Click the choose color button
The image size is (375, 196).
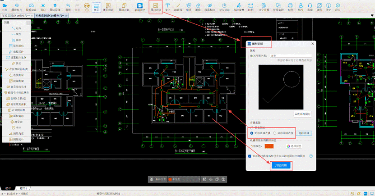[x=294, y=146]
